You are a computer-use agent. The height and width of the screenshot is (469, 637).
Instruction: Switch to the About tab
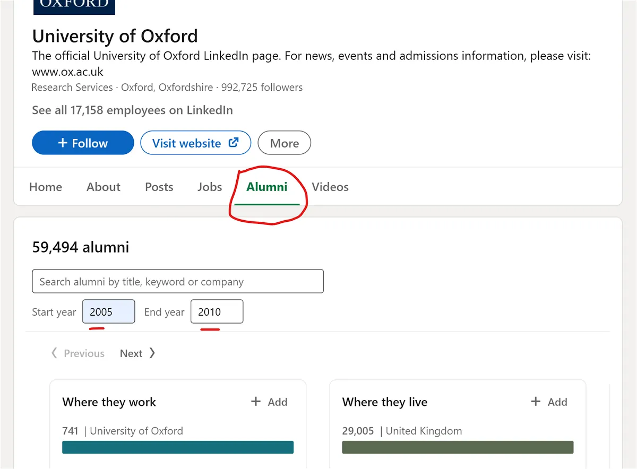coord(104,187)
